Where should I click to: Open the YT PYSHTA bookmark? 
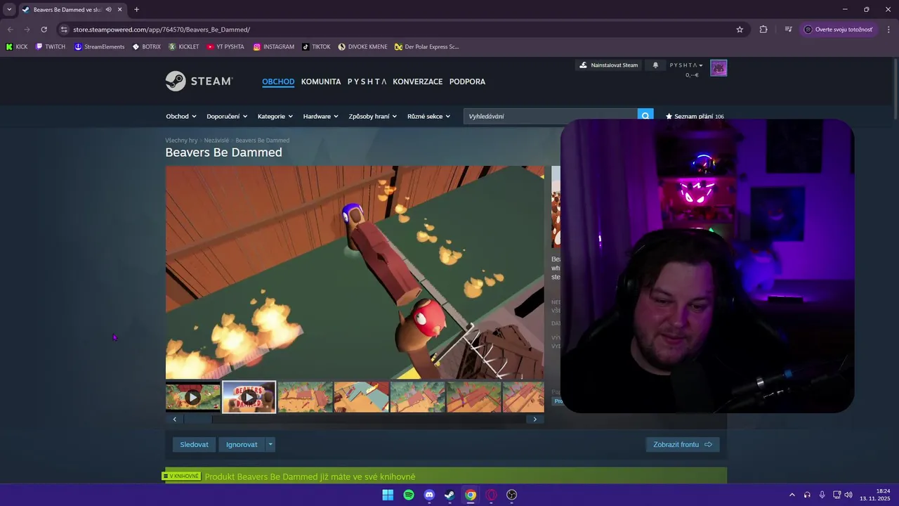tap(225, 47)
